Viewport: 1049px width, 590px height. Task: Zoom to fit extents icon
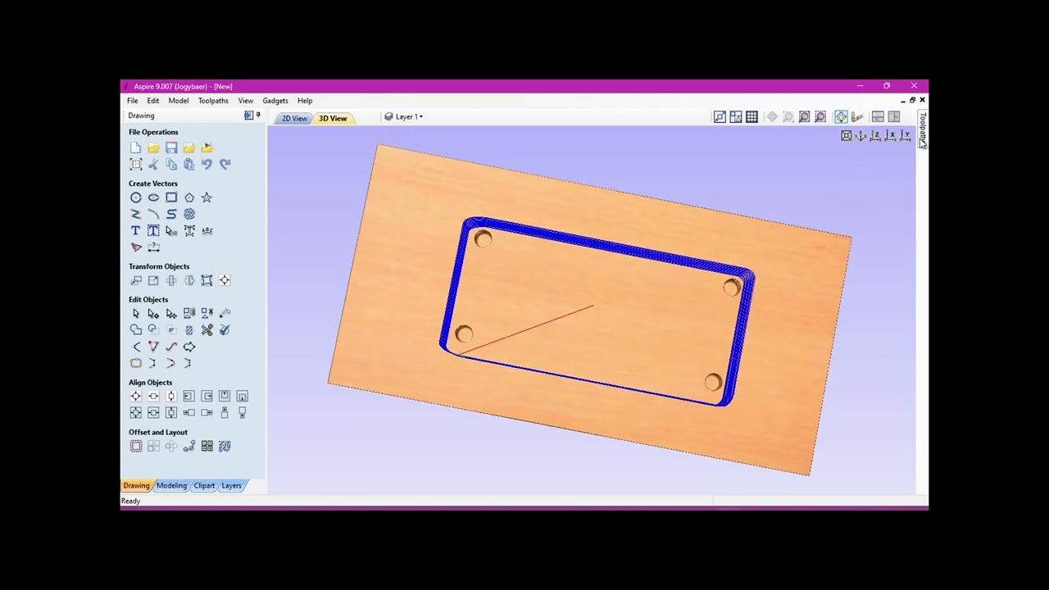tap(846, 136)
